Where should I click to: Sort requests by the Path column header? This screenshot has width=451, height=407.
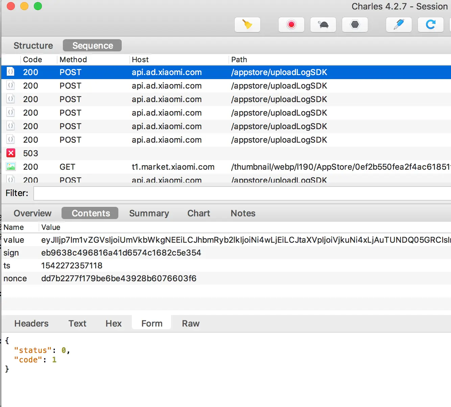click(x=239, y=59)
